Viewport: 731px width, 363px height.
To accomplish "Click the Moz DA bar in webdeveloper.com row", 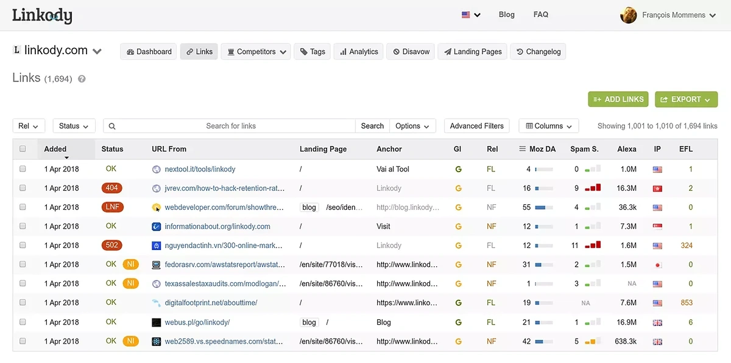I will pos(544,207).
